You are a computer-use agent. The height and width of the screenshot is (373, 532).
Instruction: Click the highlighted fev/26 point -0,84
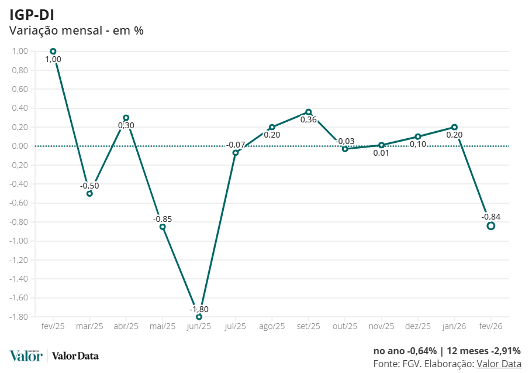[491, 226]
